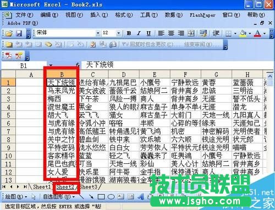Select row 5 header
Screen dimensions: 275x210
(x=8, y=115)
